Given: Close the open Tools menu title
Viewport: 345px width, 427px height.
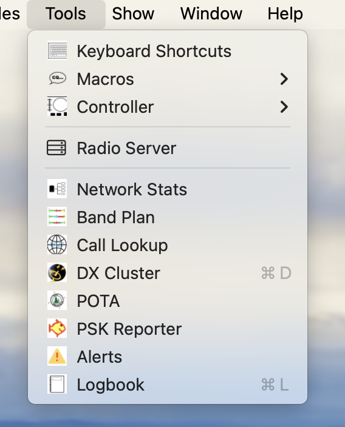Looking at the screenshot, I should pyautogui.click(x=66, y=14).
